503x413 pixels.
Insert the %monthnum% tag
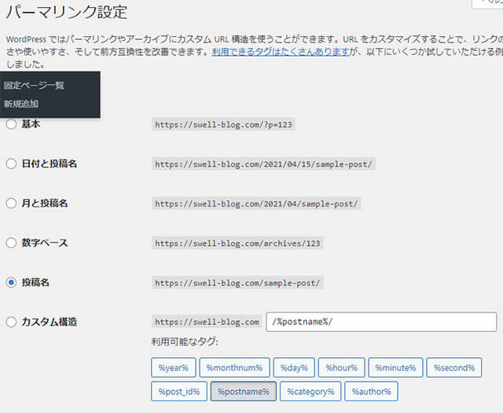(235, 367)
